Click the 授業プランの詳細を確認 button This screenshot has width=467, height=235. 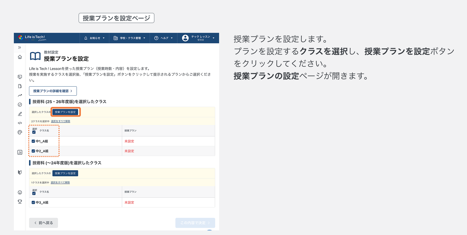(x=53, y=91)
